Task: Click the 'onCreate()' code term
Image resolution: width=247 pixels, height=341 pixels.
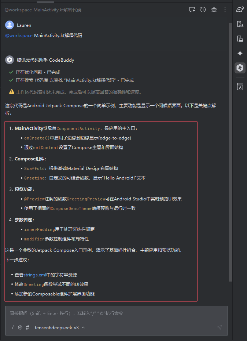Action: [37, 138]
